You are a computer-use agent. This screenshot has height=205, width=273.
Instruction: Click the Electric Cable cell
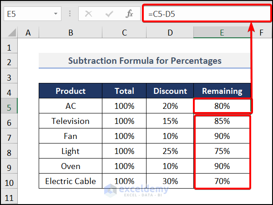point(71,181)
